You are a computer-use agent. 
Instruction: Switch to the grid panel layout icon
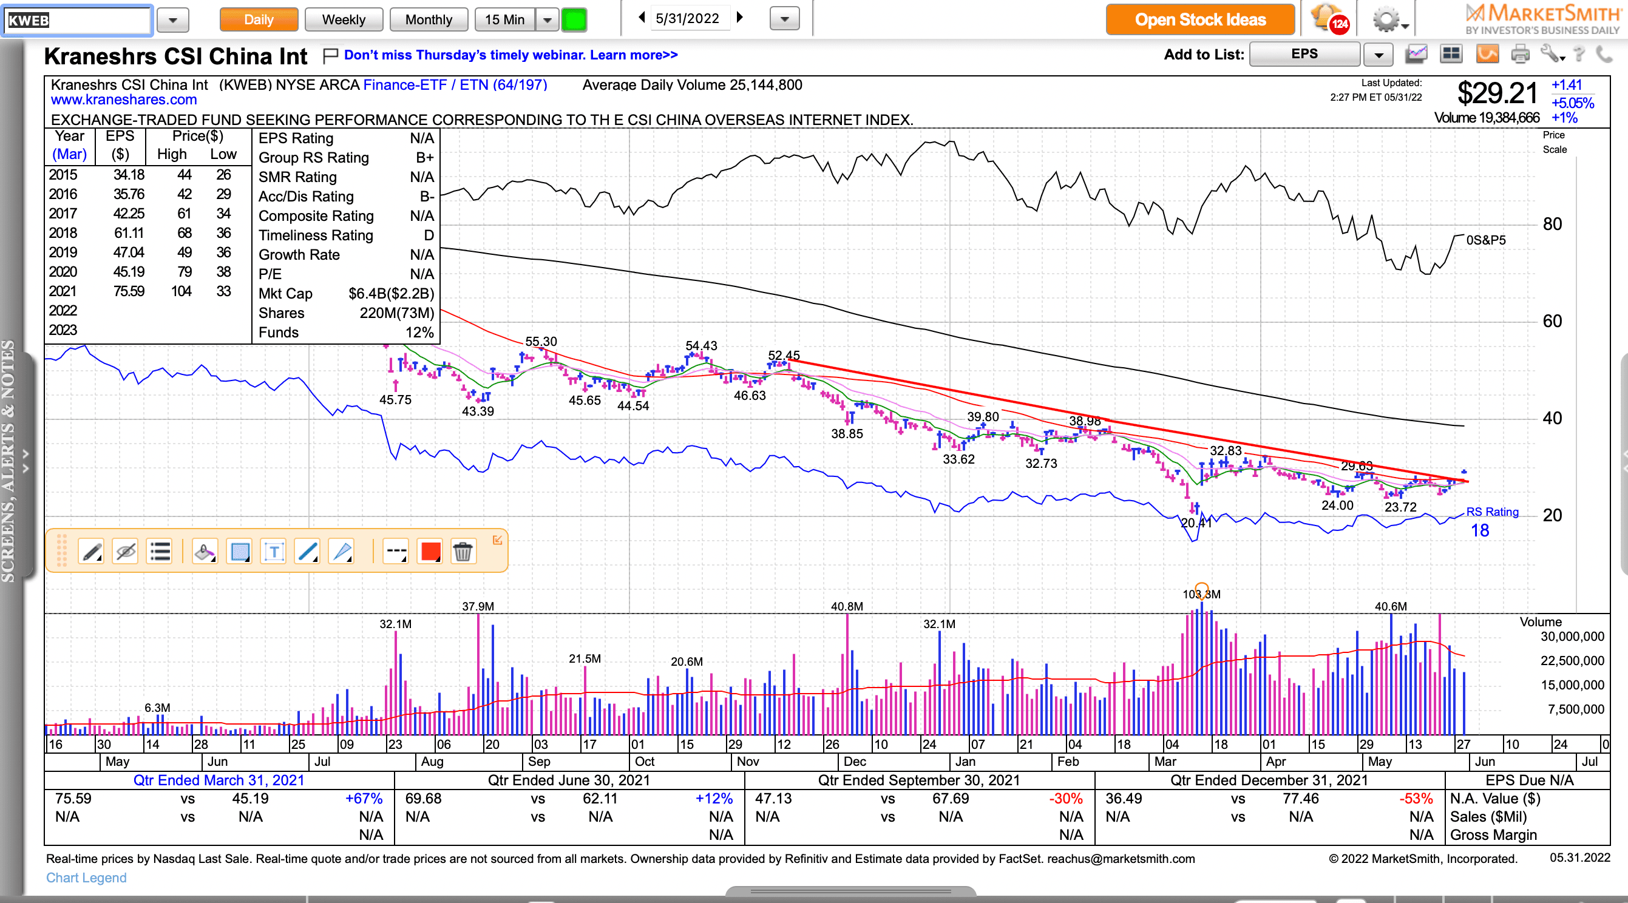click(x=1451, y=55)
